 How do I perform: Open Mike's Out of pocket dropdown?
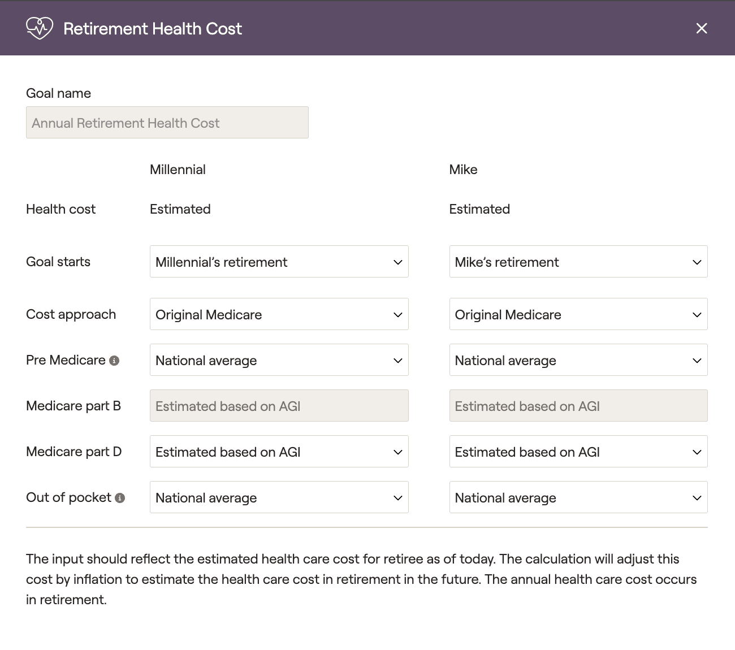(578, 497)
